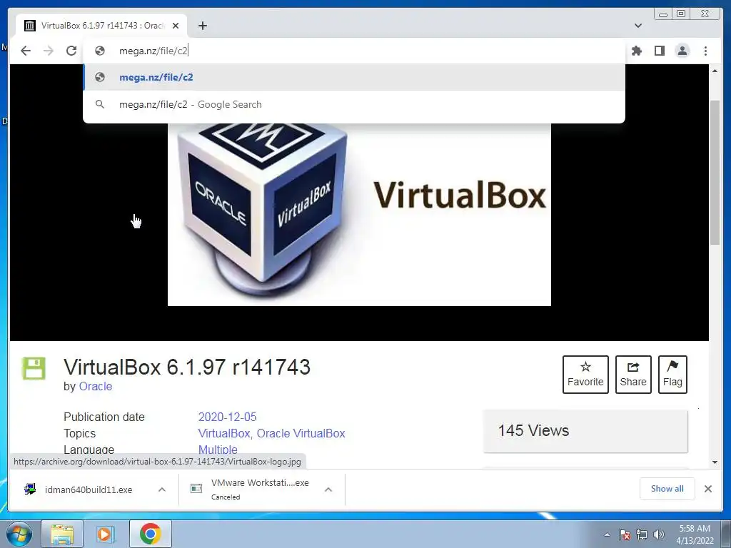Click the volume speaker tray icon

pyautogui.click(x=659, y=534)
